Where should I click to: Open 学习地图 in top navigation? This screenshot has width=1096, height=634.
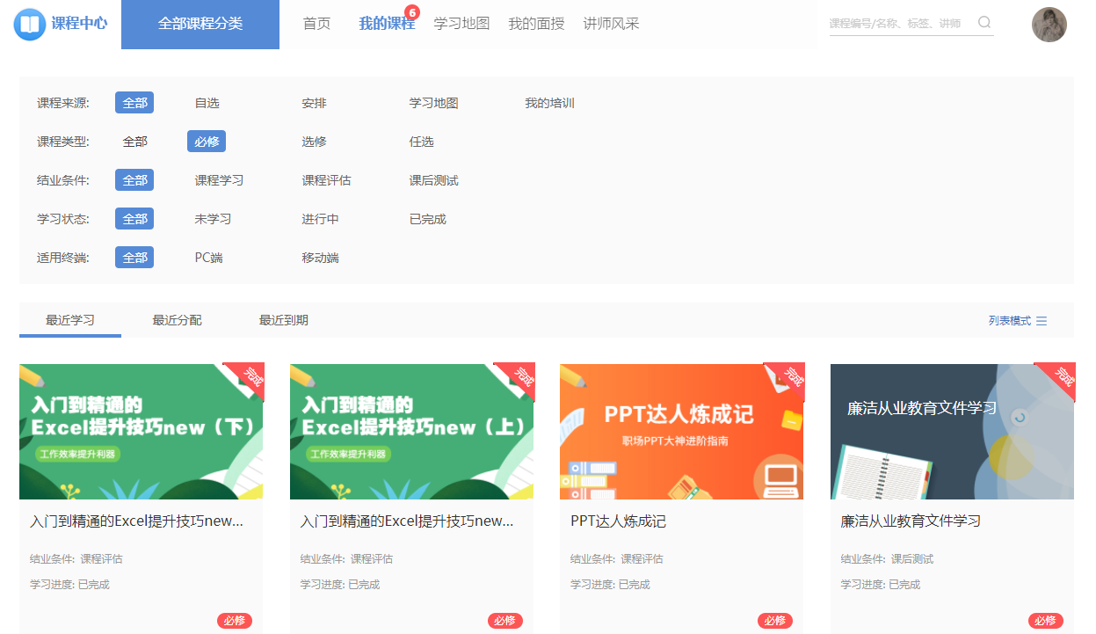(x=461, y=24)
